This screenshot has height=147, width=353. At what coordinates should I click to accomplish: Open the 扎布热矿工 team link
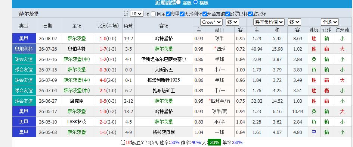164,90
